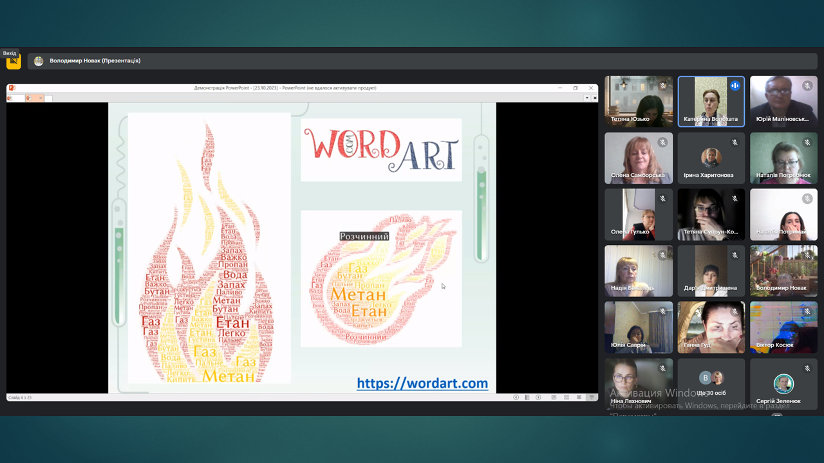
Task: Switch PowerPoint to Normal view
Action: (x=554, y=397)
